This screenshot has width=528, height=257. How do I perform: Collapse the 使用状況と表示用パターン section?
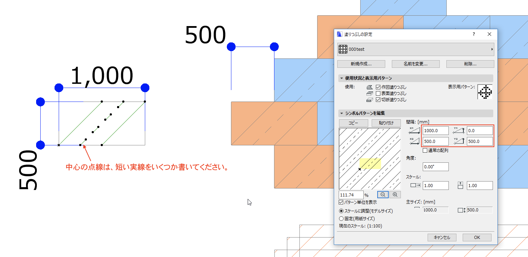pos(341,78)
